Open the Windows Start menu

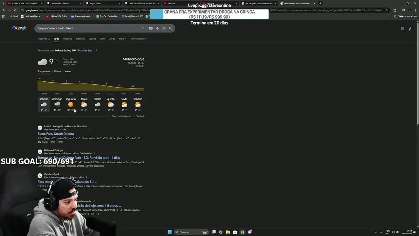tap(170, 232)
